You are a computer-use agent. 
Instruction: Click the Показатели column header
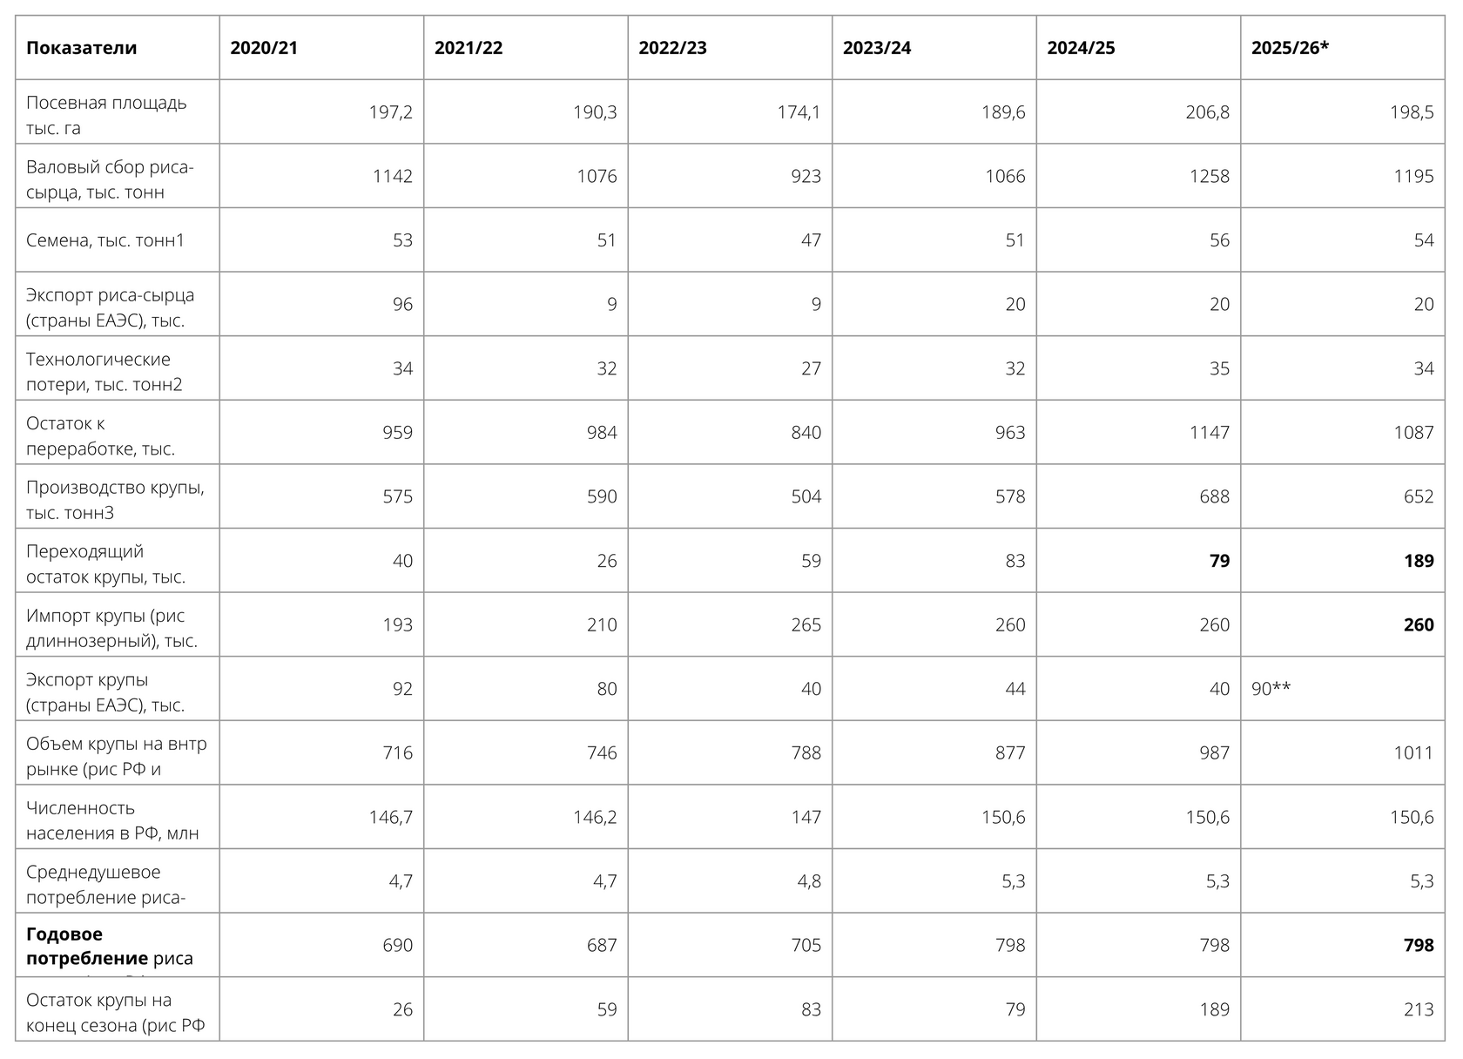pyautogui.click(x=81, y=48)
